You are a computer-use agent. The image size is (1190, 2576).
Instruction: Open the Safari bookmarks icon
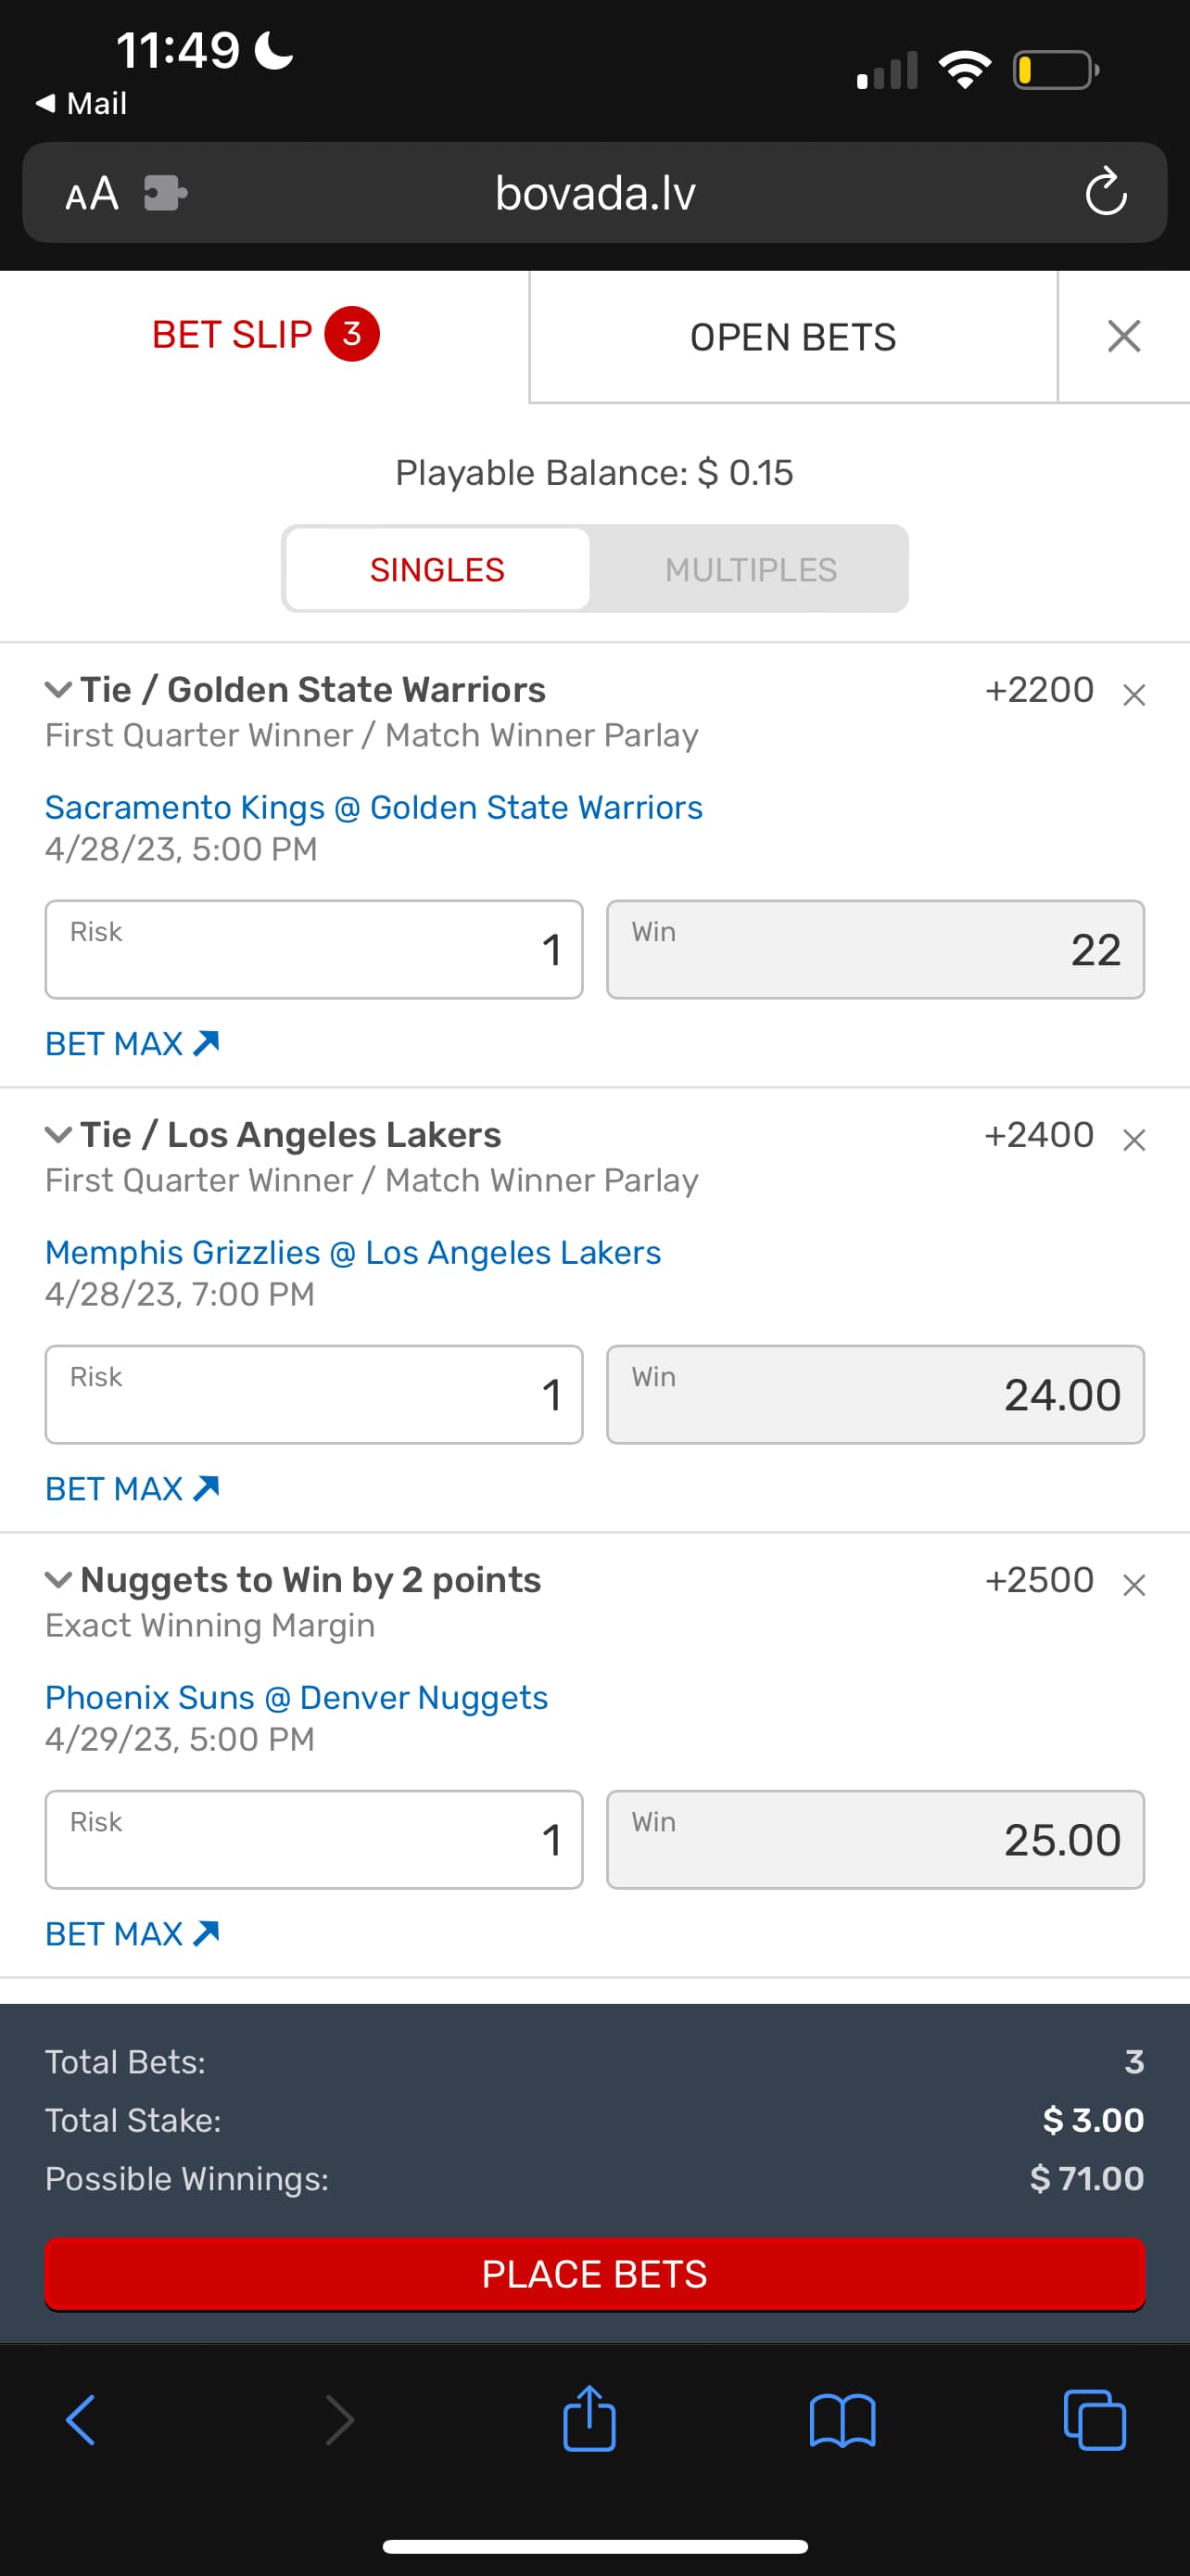click(842, 2420)
